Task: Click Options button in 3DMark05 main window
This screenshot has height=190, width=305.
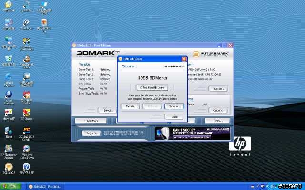Action: [x=218, y=110]
